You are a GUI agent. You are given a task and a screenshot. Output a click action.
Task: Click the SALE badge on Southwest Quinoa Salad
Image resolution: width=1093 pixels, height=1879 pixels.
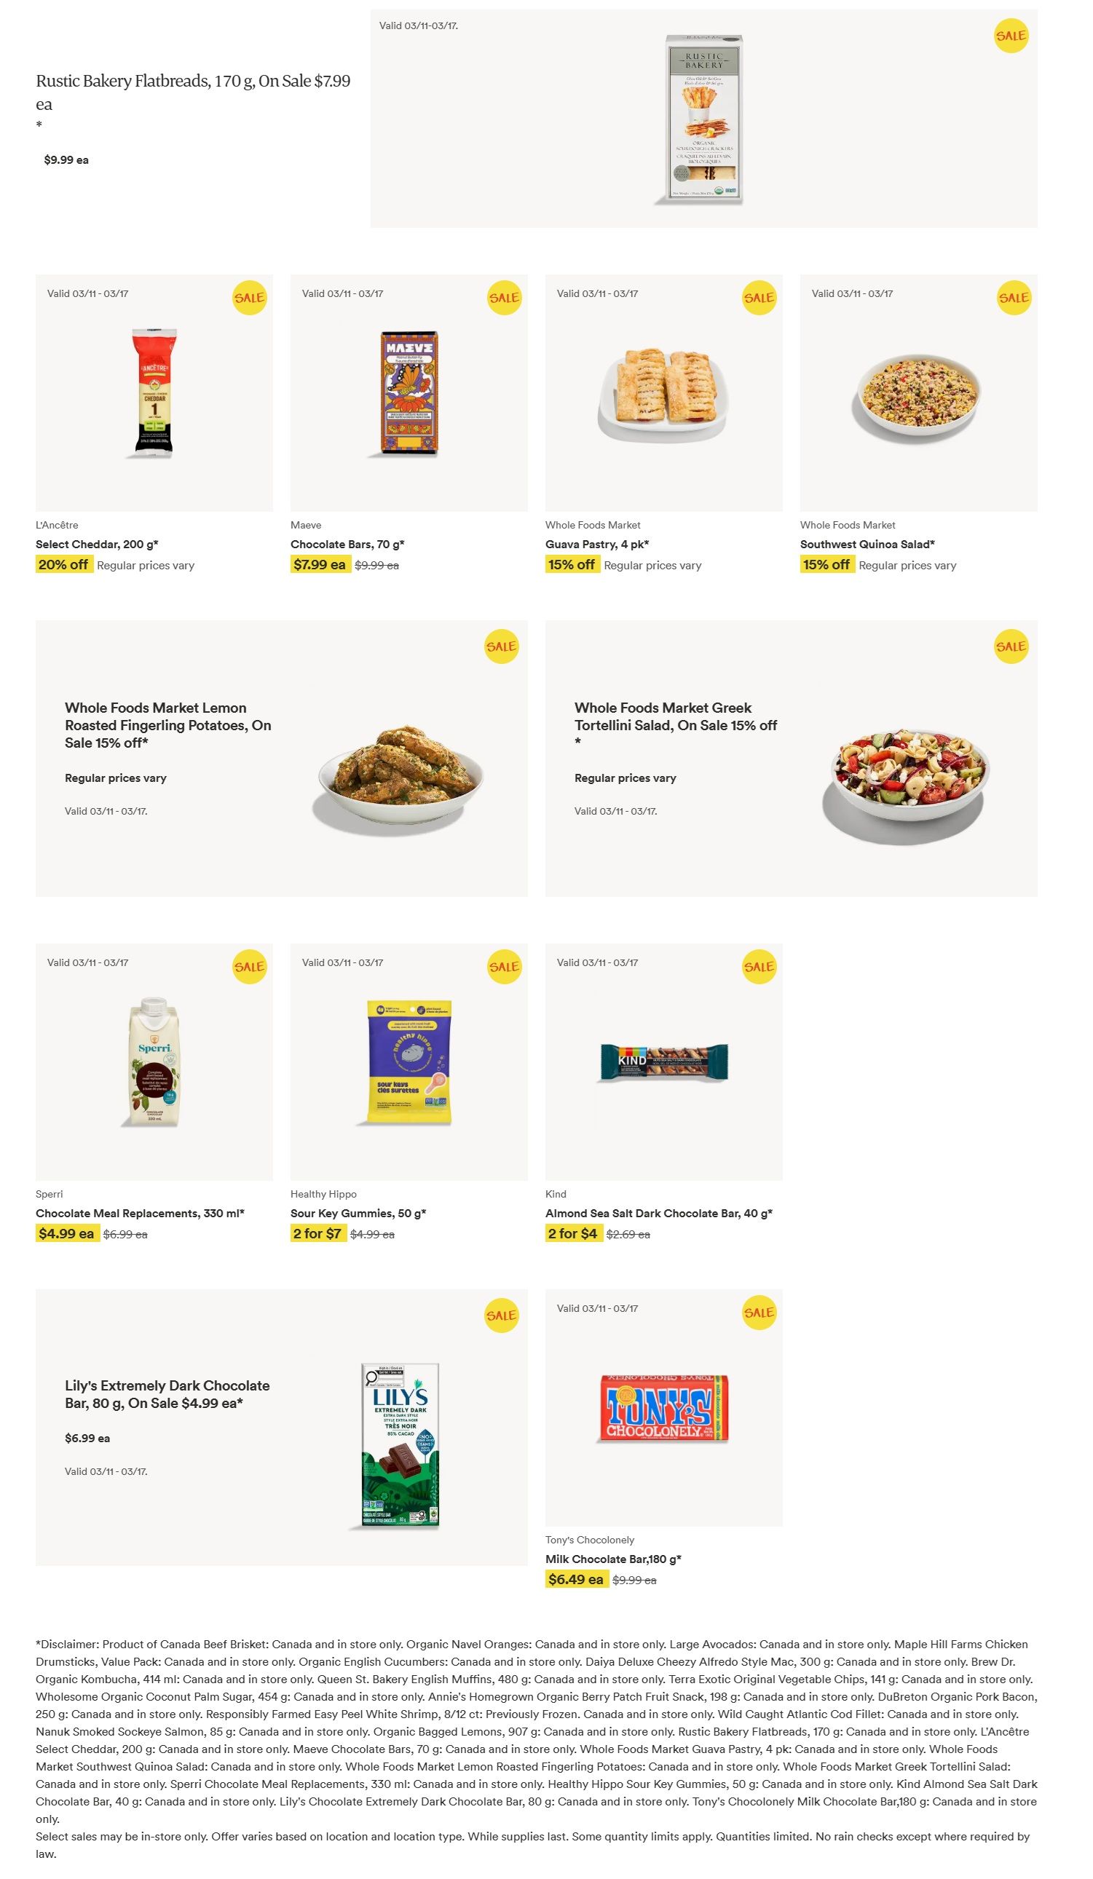(x=1013, y=298)
